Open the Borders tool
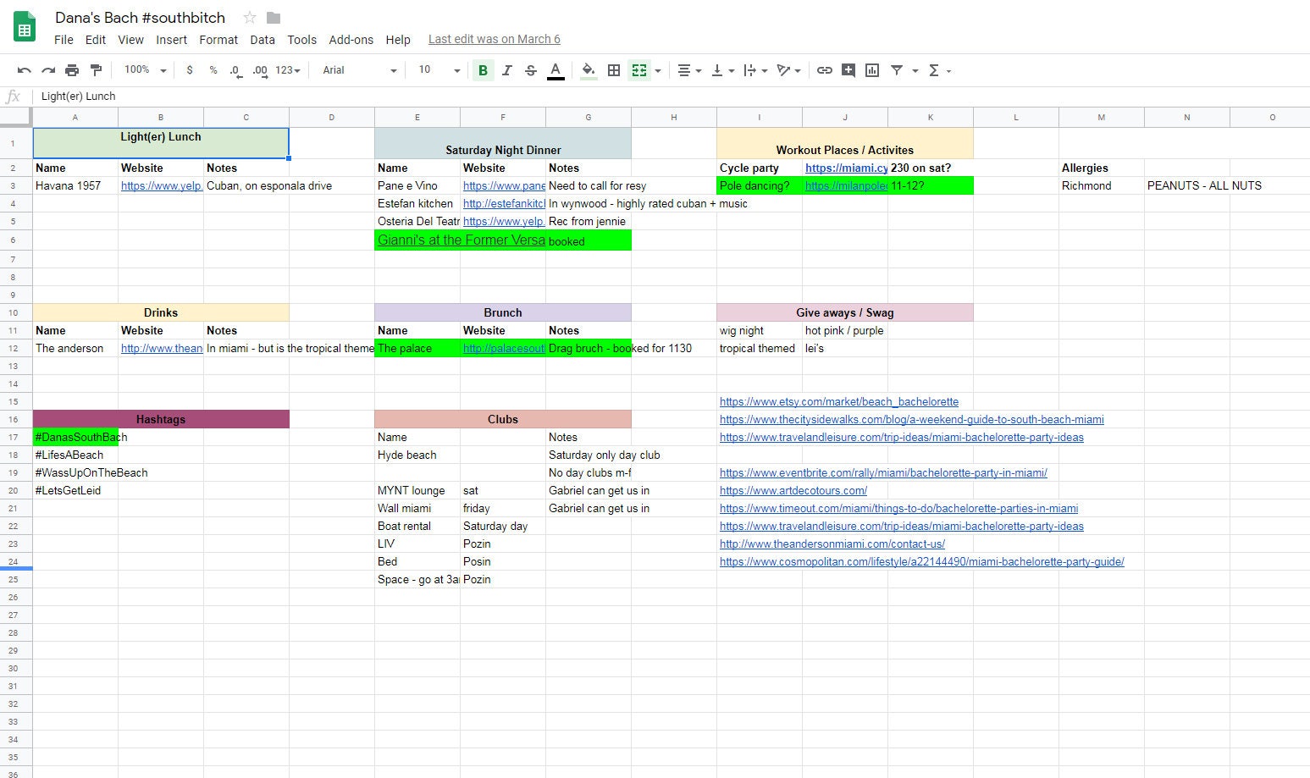The image size is (1310, 778). pyautogui.click(x=614, y=70)
